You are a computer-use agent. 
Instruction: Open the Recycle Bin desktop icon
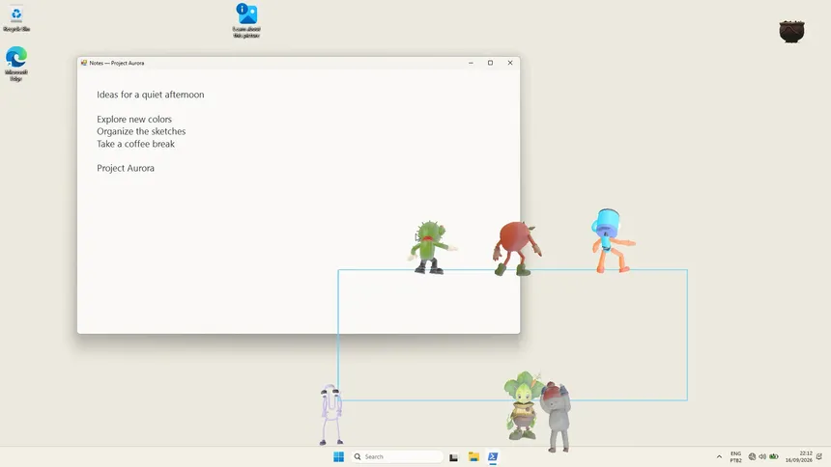click(16, 19)
